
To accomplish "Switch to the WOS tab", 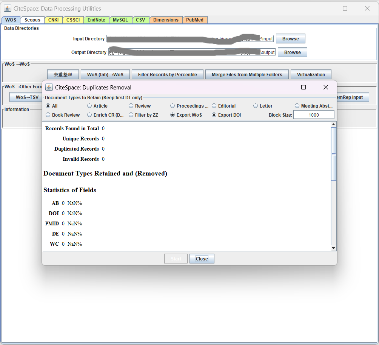I will pos(11,20).
